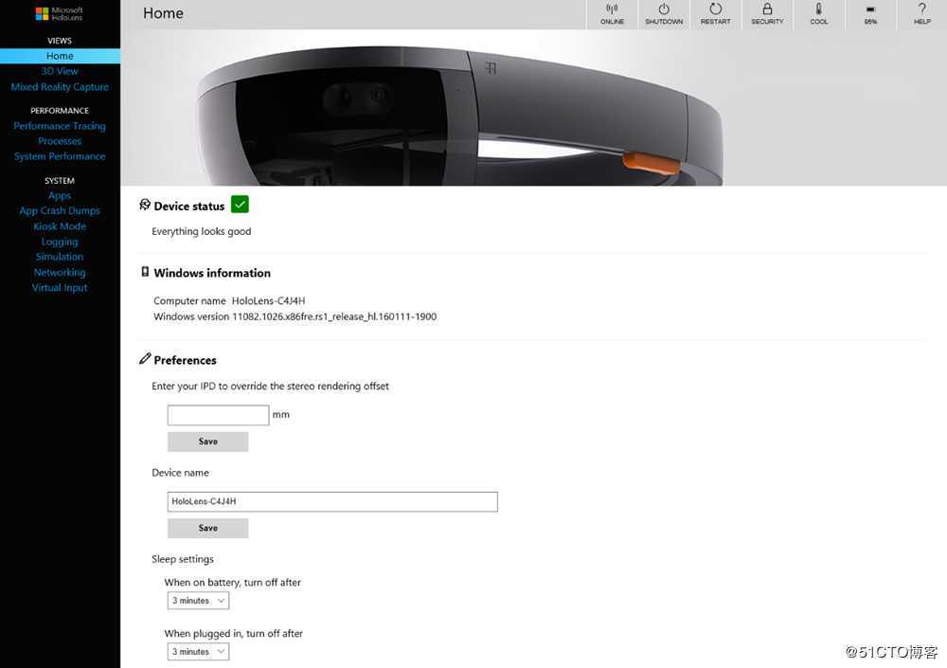Open the Simulation page
The image size is (947, 668).
click(x=60, y=257)
